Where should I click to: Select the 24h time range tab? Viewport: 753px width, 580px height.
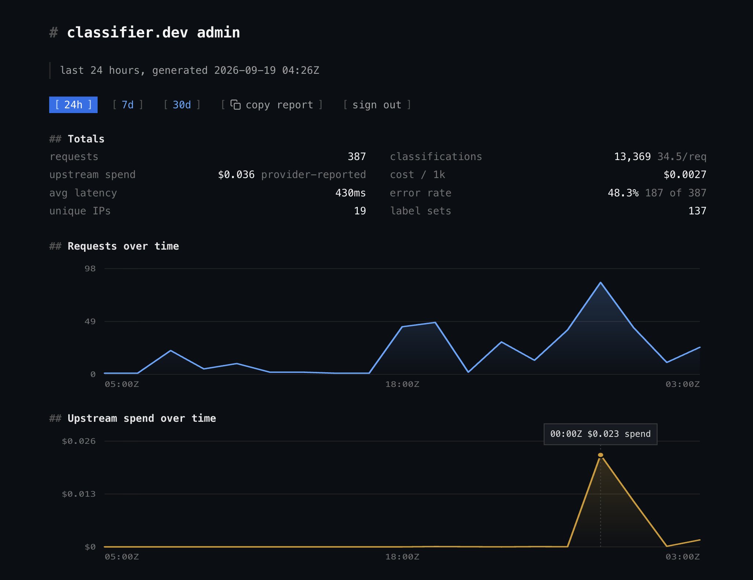(x=73, y=105)
